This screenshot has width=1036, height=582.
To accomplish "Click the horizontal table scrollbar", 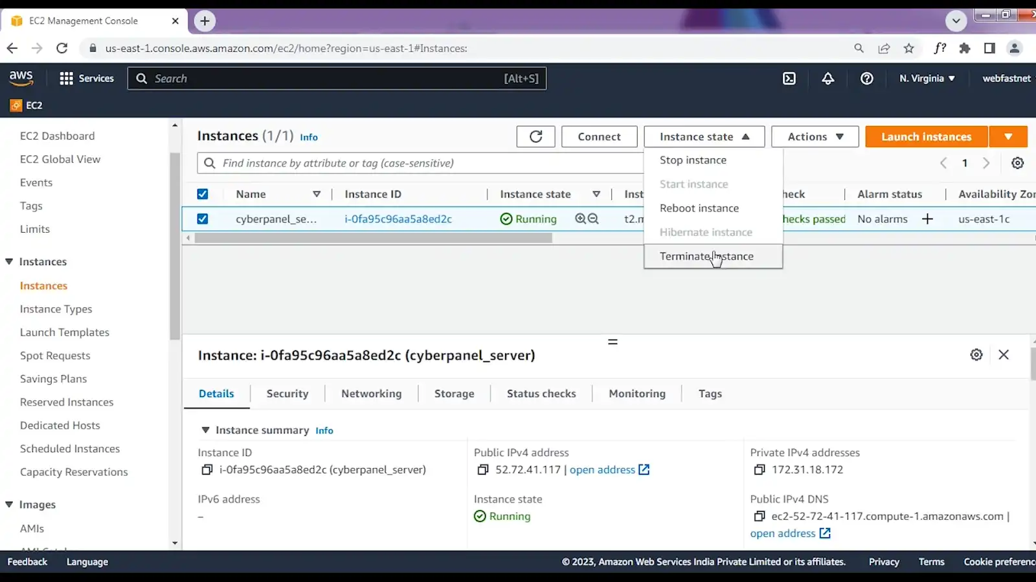I will coord(374,238).
